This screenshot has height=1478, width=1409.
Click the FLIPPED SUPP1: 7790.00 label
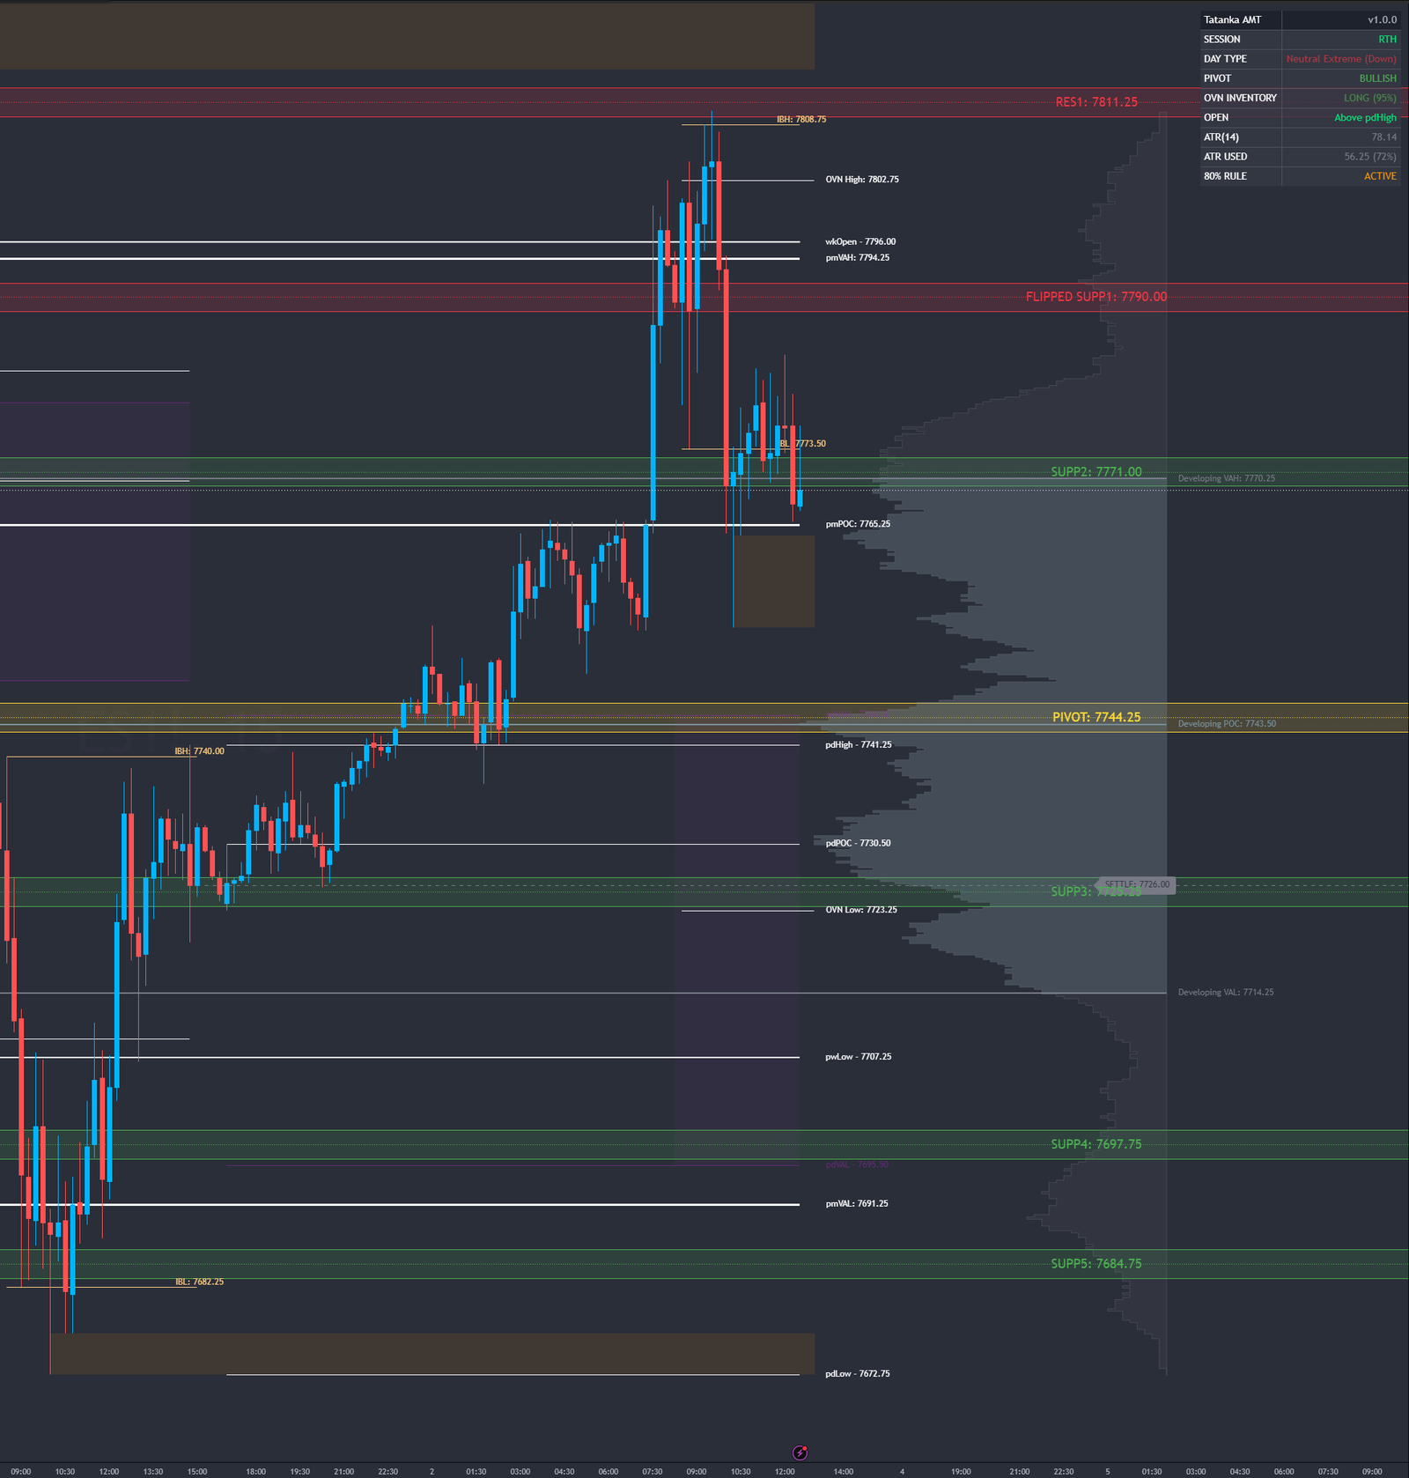pyautogui.click(x=1096, y=297)
